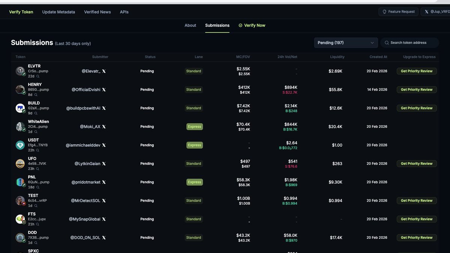Image resolution: width=450 pixels, height=253 pixels.
Task: Open X icon next to @LytkinGaian
Action: click(104, 164)
